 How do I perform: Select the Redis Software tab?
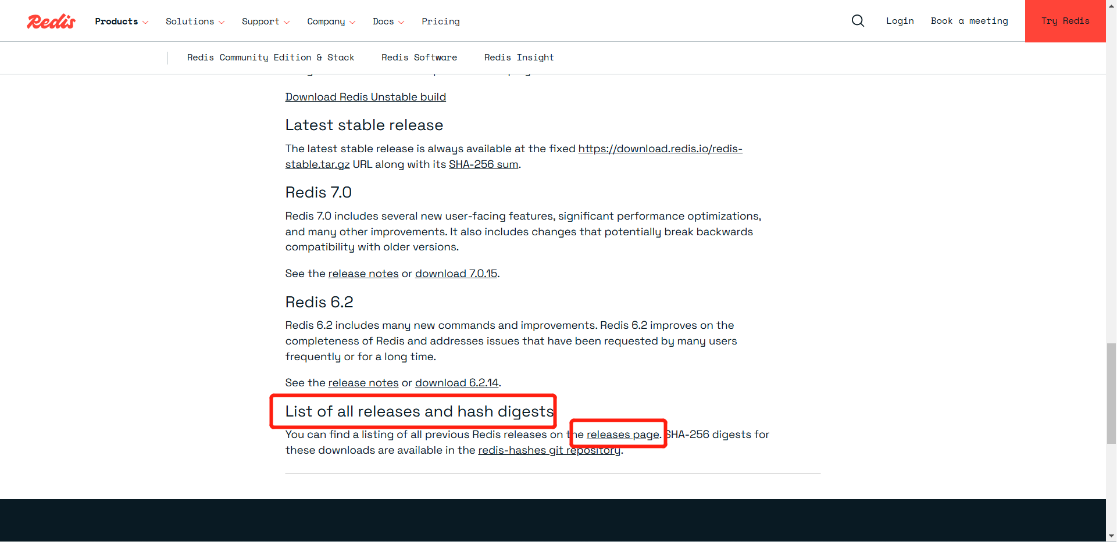pos(419,58)
